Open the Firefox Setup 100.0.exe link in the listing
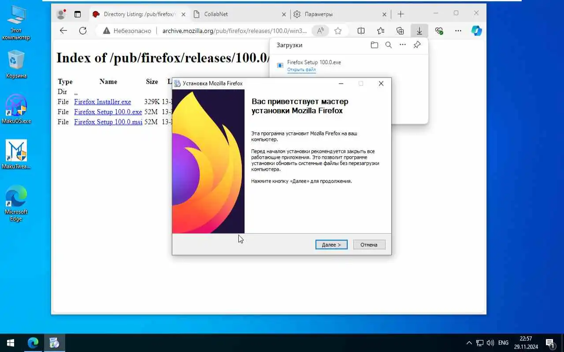 tap(108, 112)
